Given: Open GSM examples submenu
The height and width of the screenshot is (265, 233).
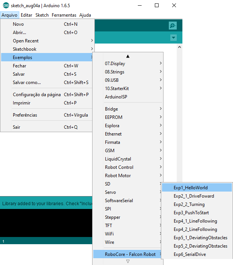Looking at the screenshot, I should (x=128, y=150).
